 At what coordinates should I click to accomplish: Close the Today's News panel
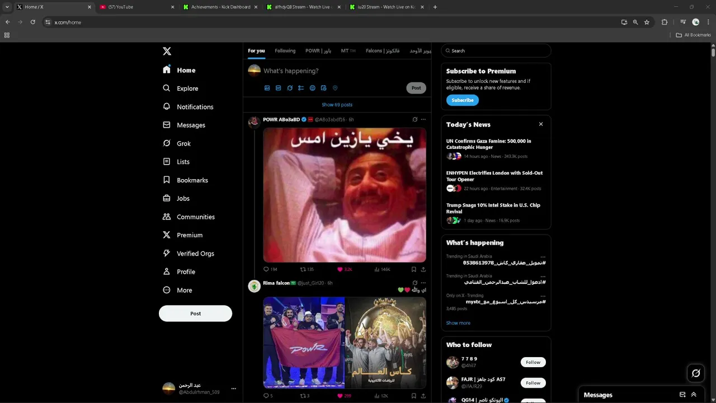541,124
